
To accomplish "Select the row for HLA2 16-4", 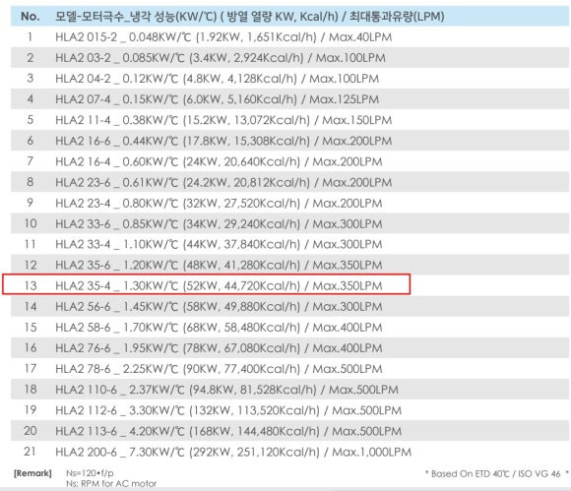I will [289, 161].
